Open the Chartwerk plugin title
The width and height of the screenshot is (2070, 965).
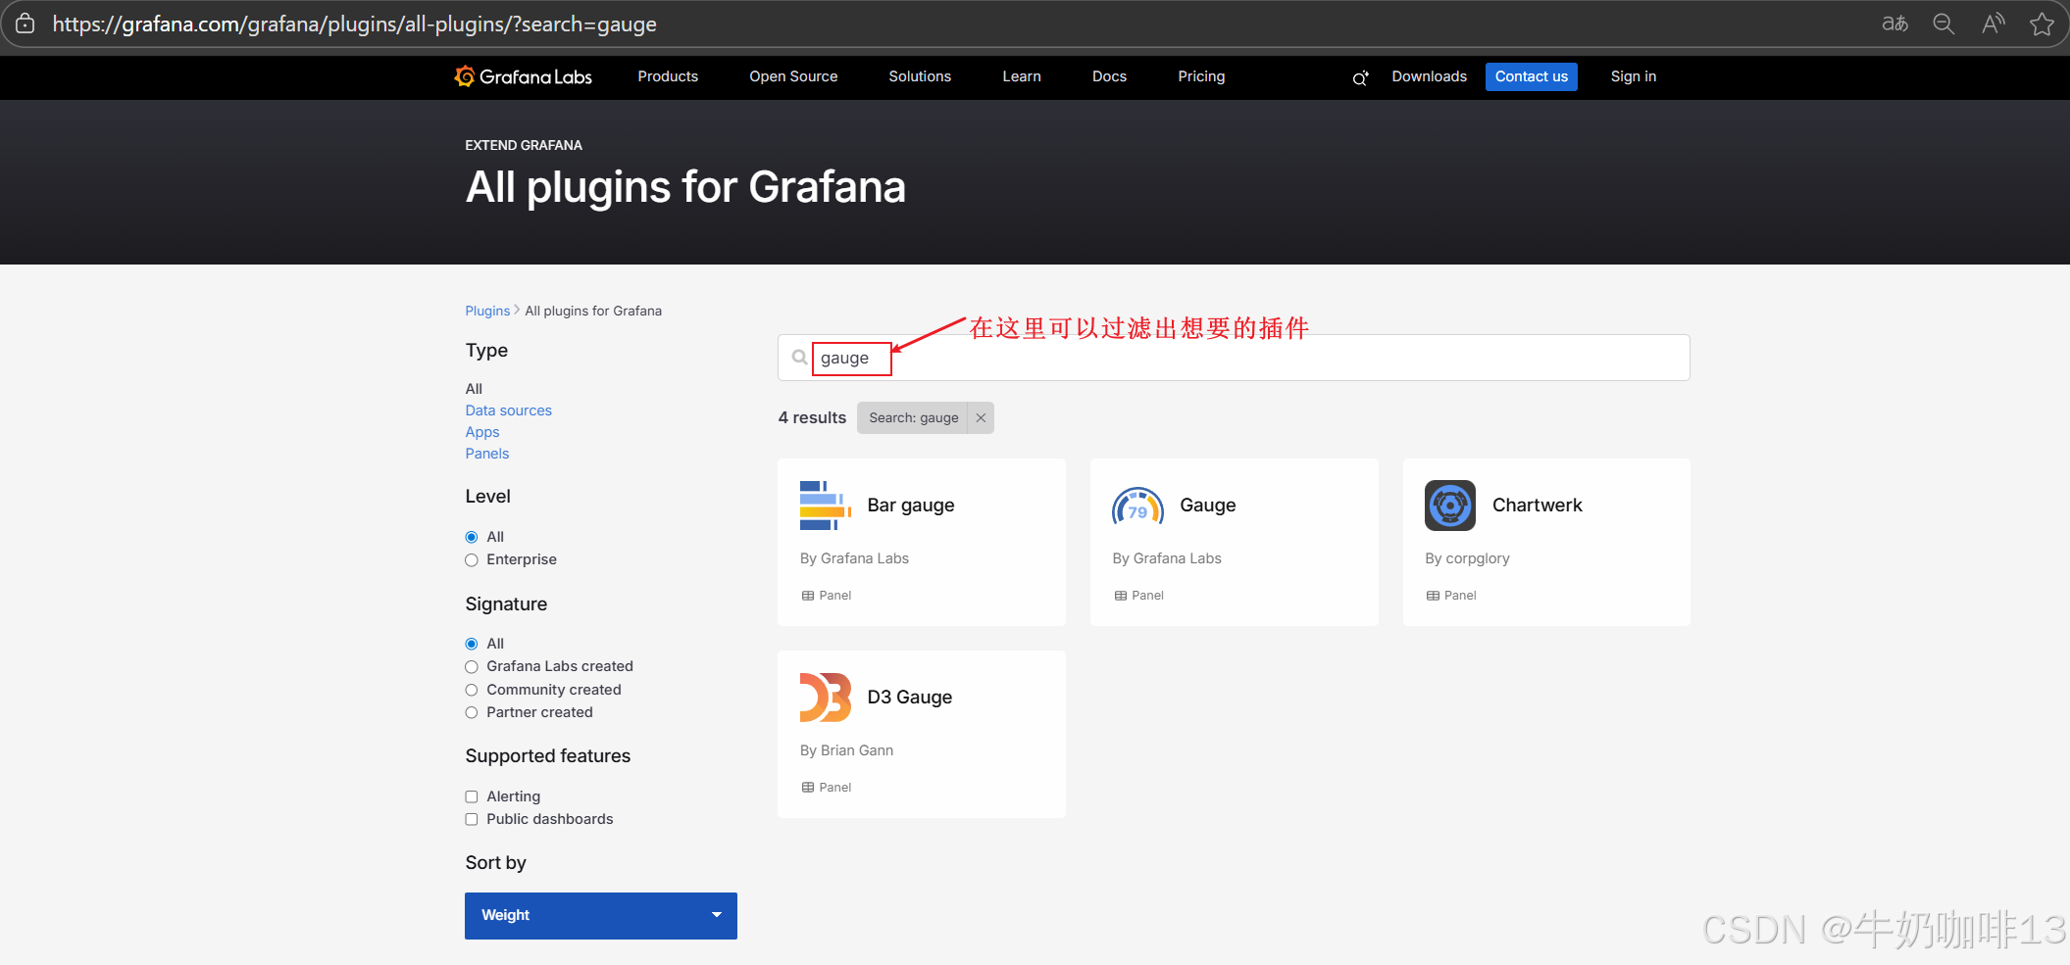click(x=1538, y=506)
